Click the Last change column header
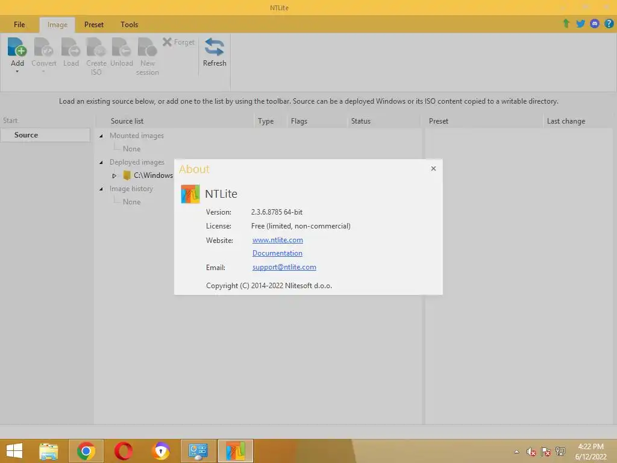The height and width of the screenshot is (463, 617). [x=566, y=121]
